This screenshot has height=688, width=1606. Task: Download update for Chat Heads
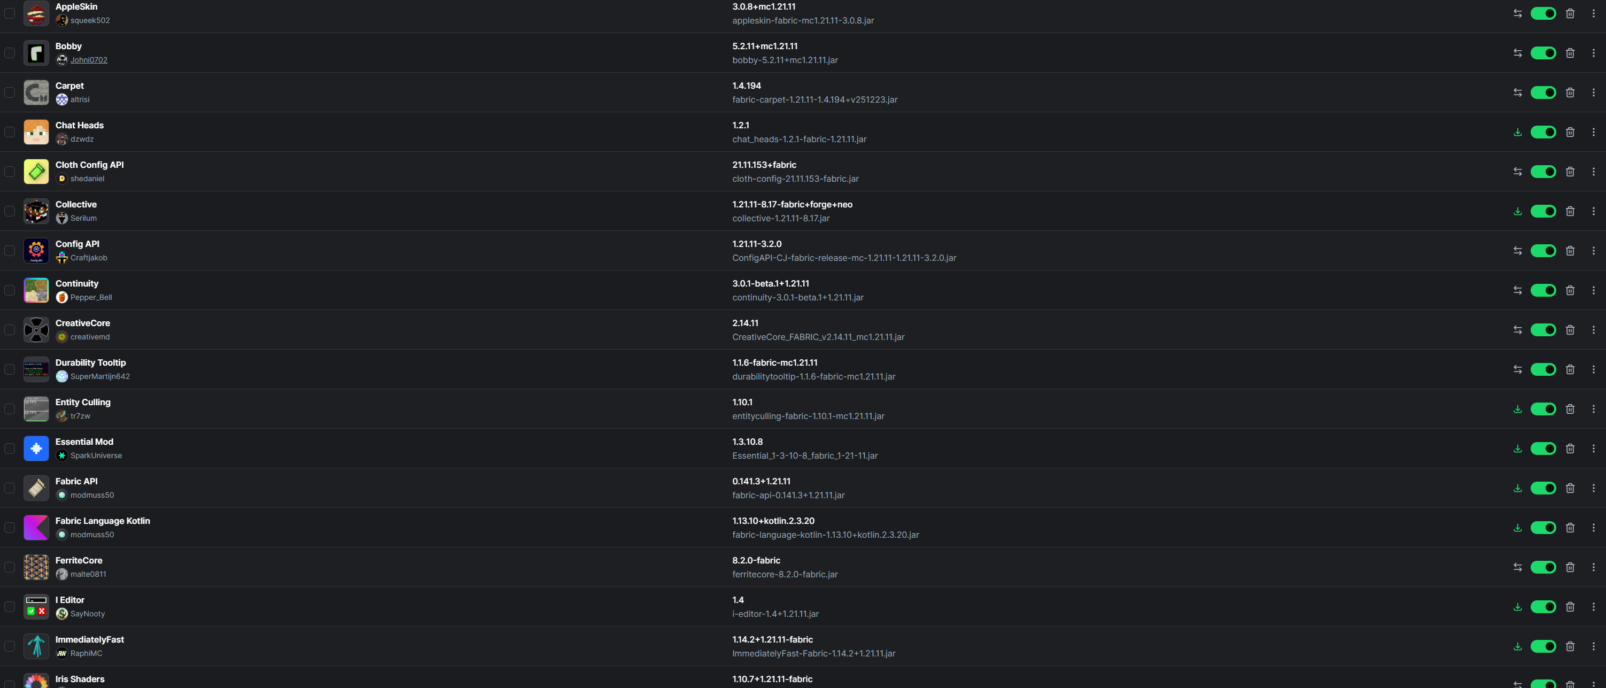pyautogui.click(x=1517, y=132)
